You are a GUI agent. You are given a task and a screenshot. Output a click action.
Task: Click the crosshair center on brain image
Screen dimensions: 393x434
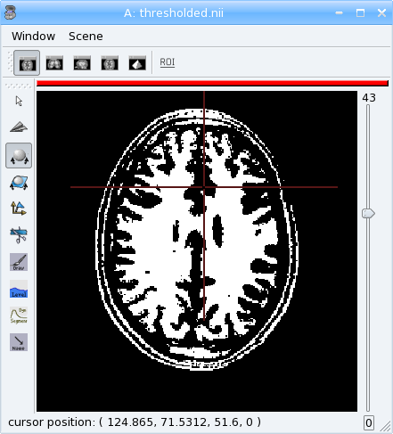pos(204,187)
